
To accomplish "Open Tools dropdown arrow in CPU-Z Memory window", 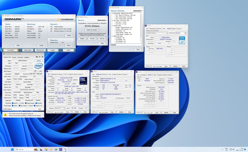I will click(161, 113).
